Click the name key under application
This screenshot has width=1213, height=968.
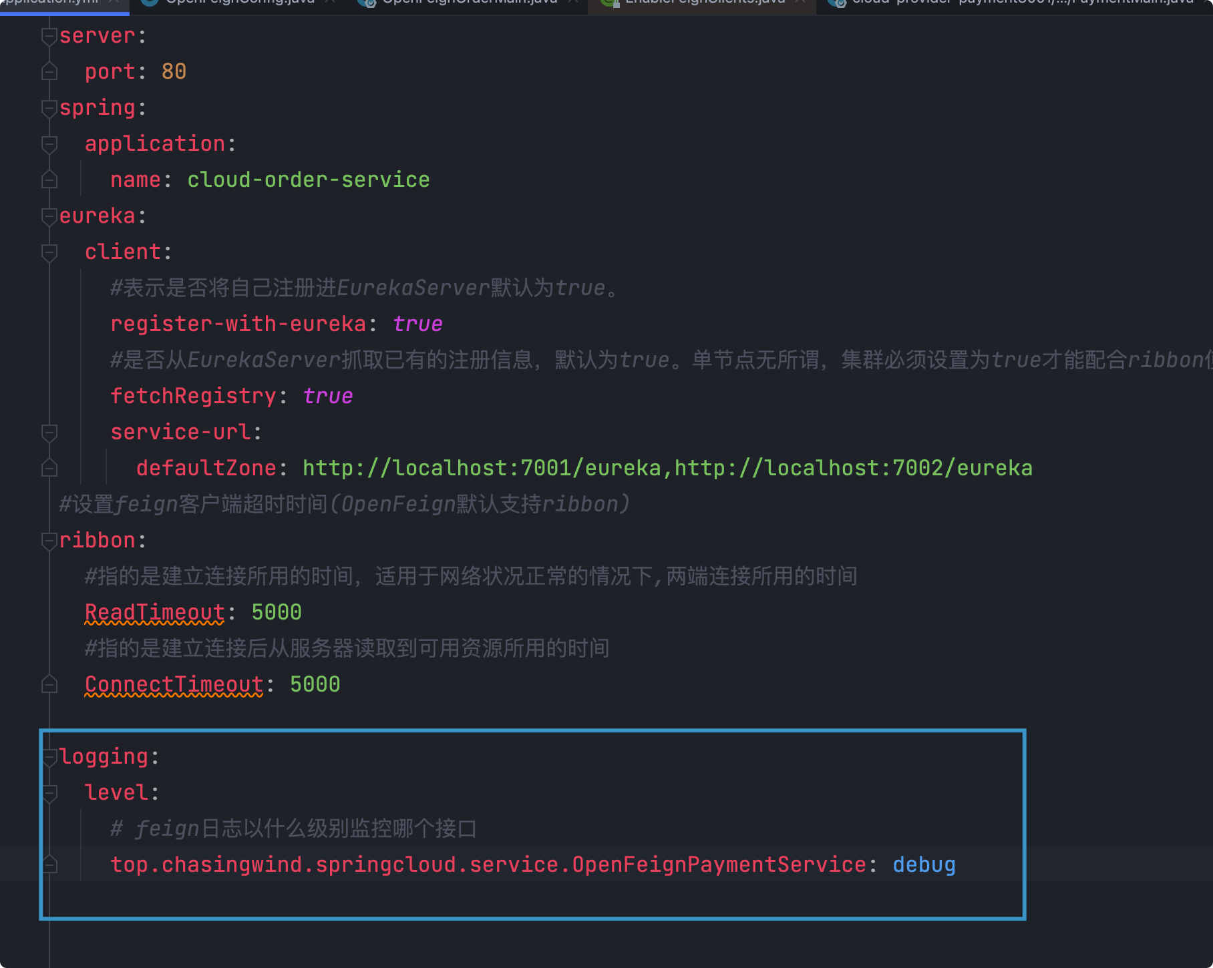[136, 180]
